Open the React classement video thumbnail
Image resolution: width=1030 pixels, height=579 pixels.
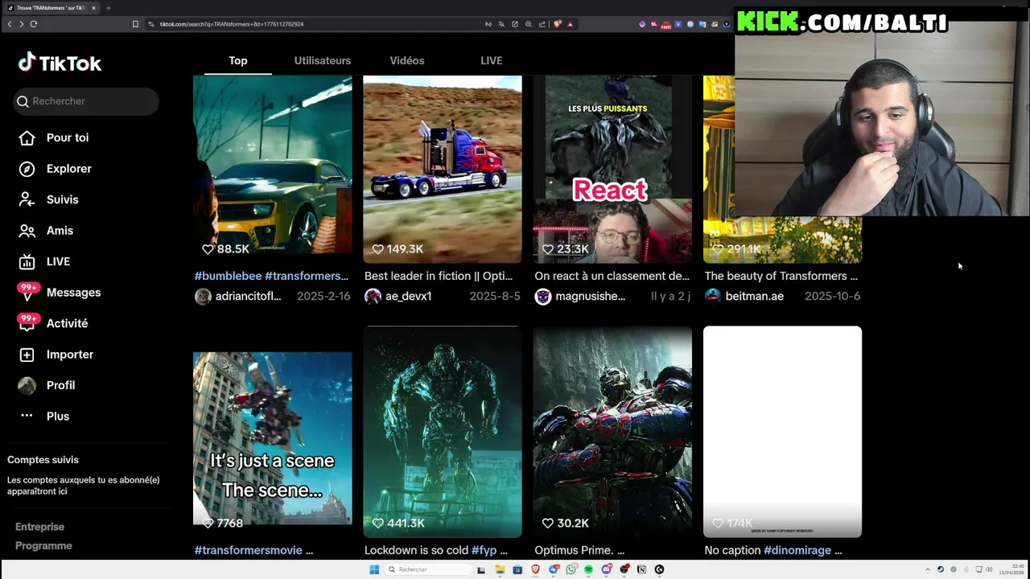point(612,170)
